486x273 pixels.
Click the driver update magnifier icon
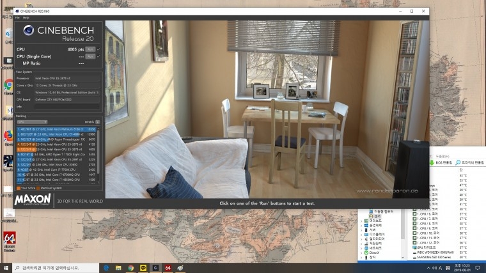pyautogui.click(x=458, y=162)
